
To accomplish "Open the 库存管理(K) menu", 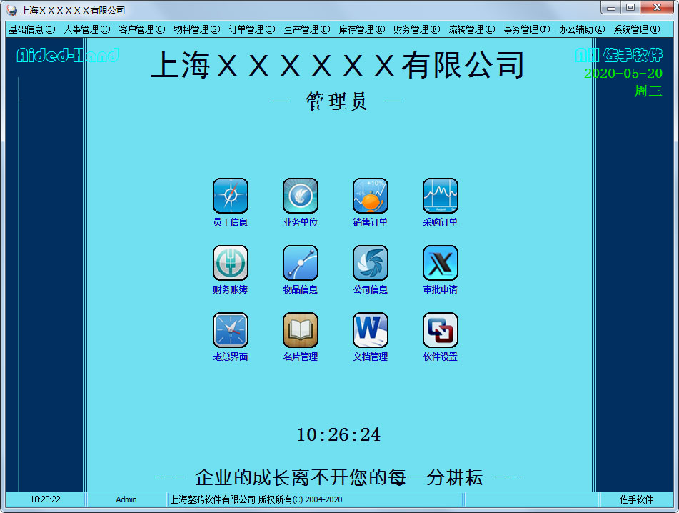I will [362, 29].
